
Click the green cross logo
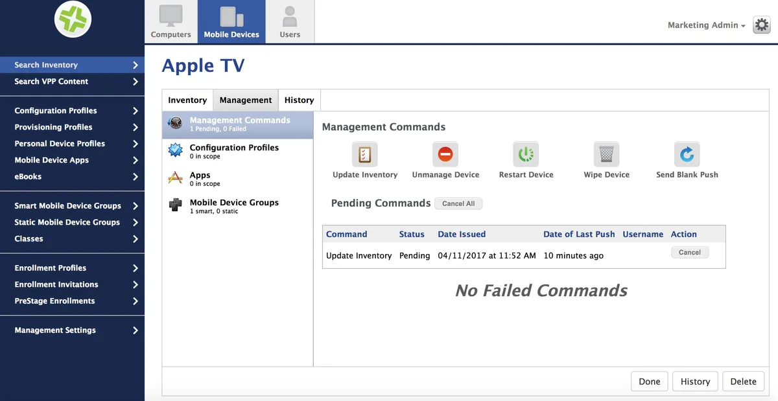(73, 19)
